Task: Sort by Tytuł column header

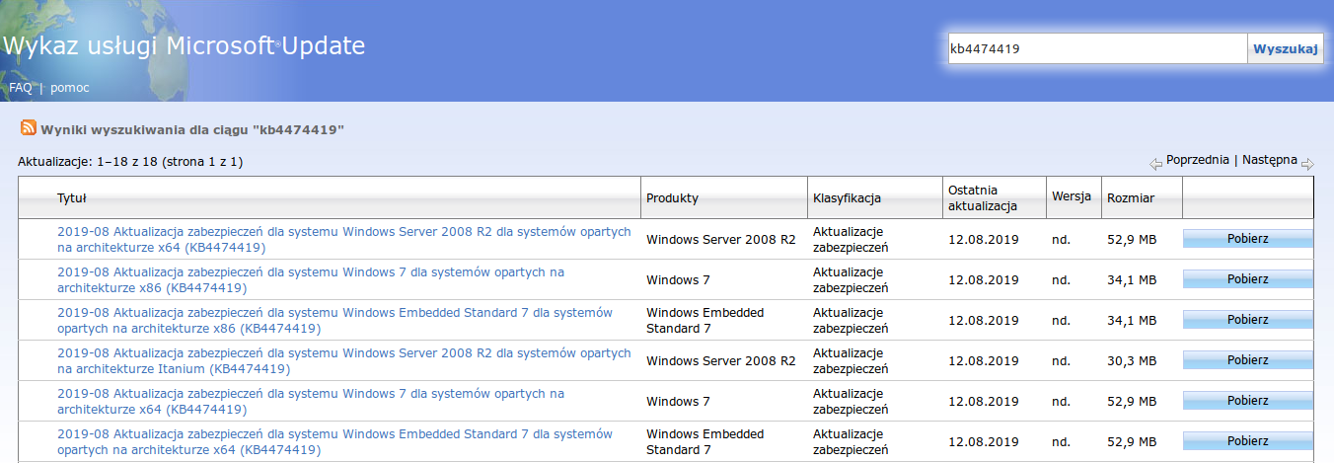Action: pos(72,198)
